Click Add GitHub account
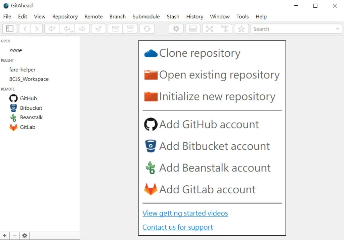This screenshot has width=344, height=240. pos(202,125)
